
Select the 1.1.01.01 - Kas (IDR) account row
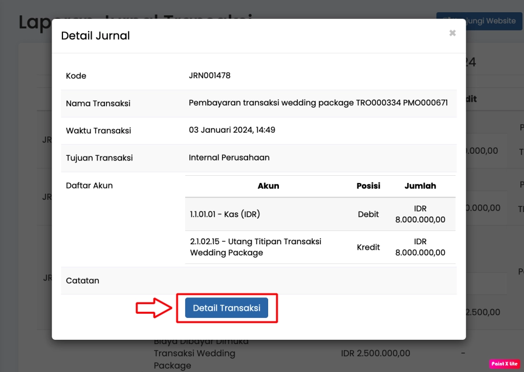[x=225, y=214]
